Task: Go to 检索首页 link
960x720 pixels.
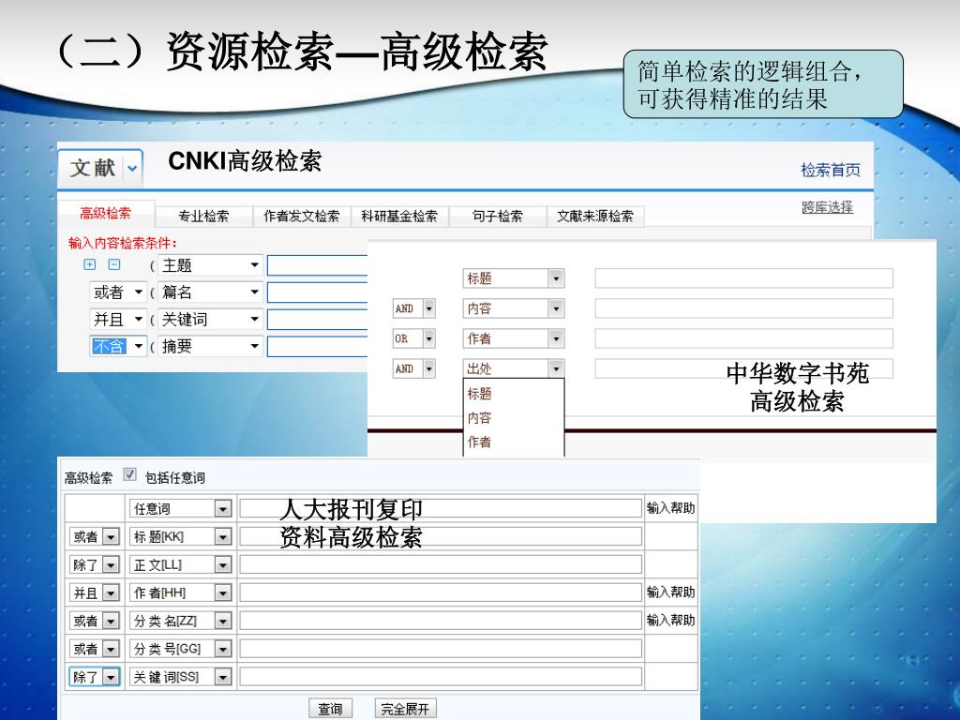Action: click(x=831, y=170)
